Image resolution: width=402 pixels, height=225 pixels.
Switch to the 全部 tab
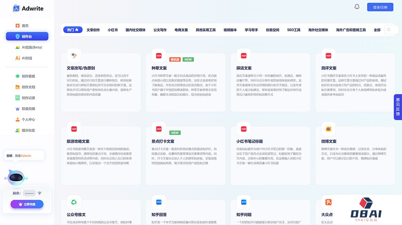[377, 30]
